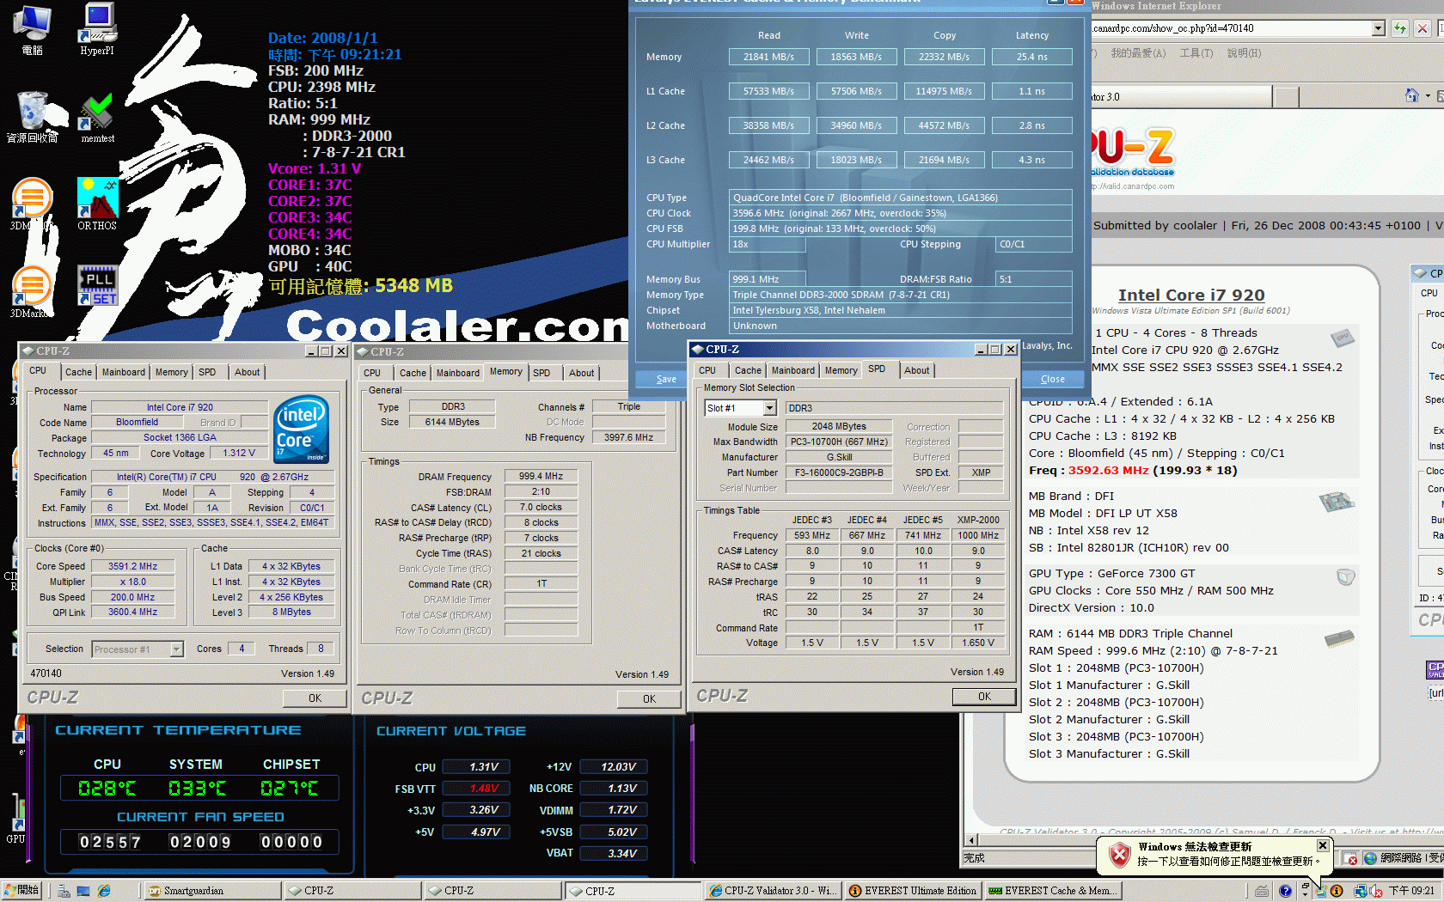Image resolution: width=1444 pixels, height=902 pixels.
Task: Click the refresh icon in Internet Explorer's address bar
Action: (x=1399, y=28)
